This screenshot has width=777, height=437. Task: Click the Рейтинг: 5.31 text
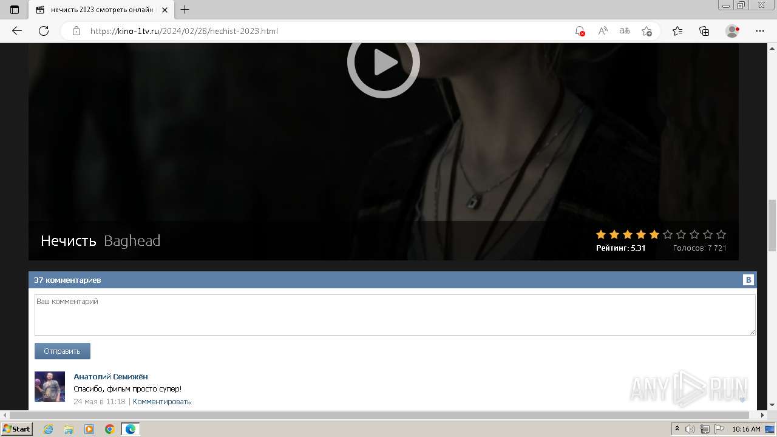(x=620, y=248)
